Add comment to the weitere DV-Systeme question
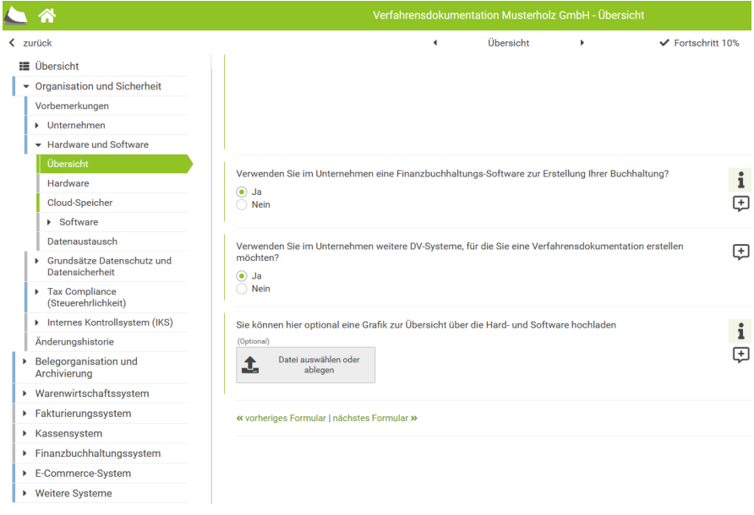The width and height of the screenshot is (754, 515). (x=740, y=252)
